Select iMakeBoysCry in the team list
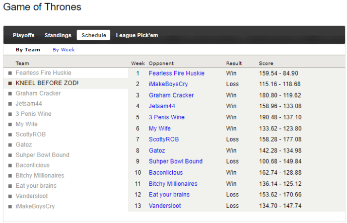This screenshot has height=223, width=347. [x=35, y=206]
